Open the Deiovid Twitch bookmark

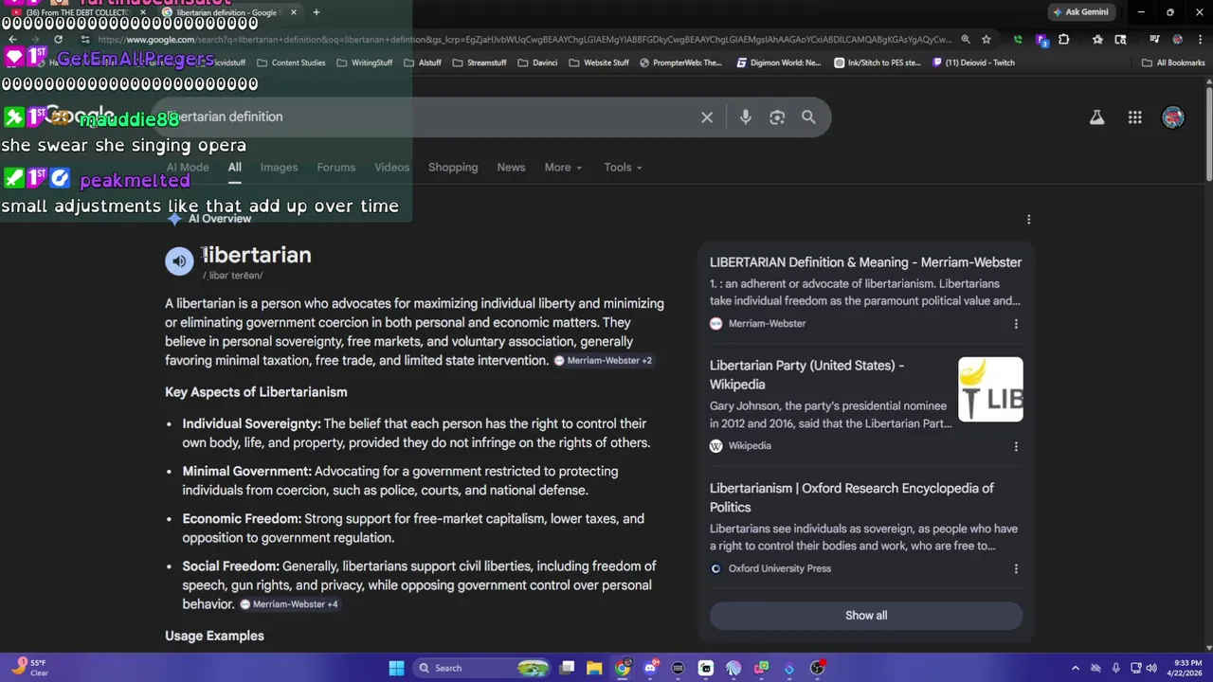click(x=973, y=63)
